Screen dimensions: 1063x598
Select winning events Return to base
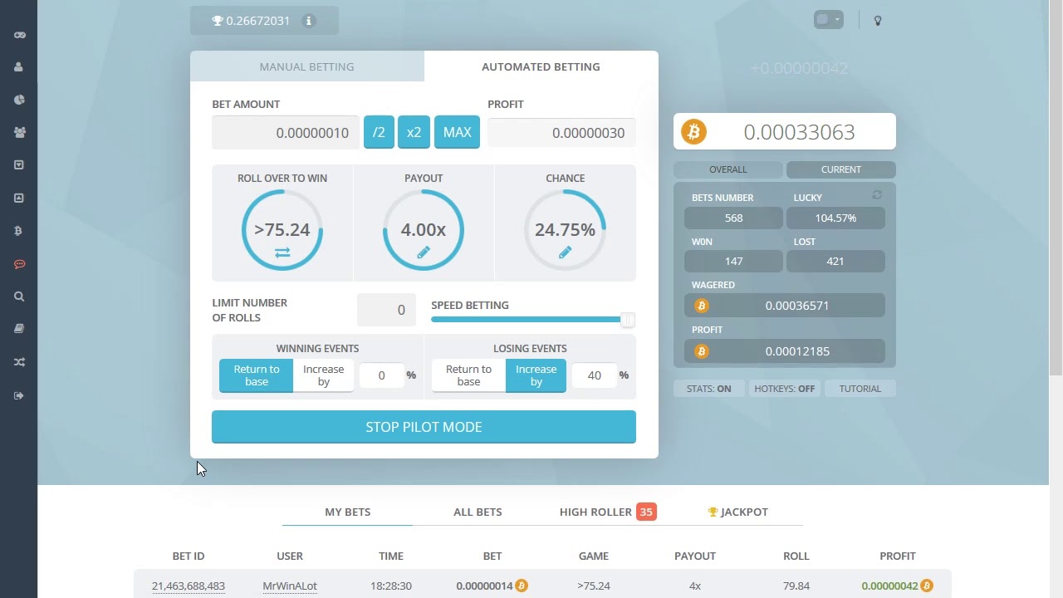(x=256, y=375)
